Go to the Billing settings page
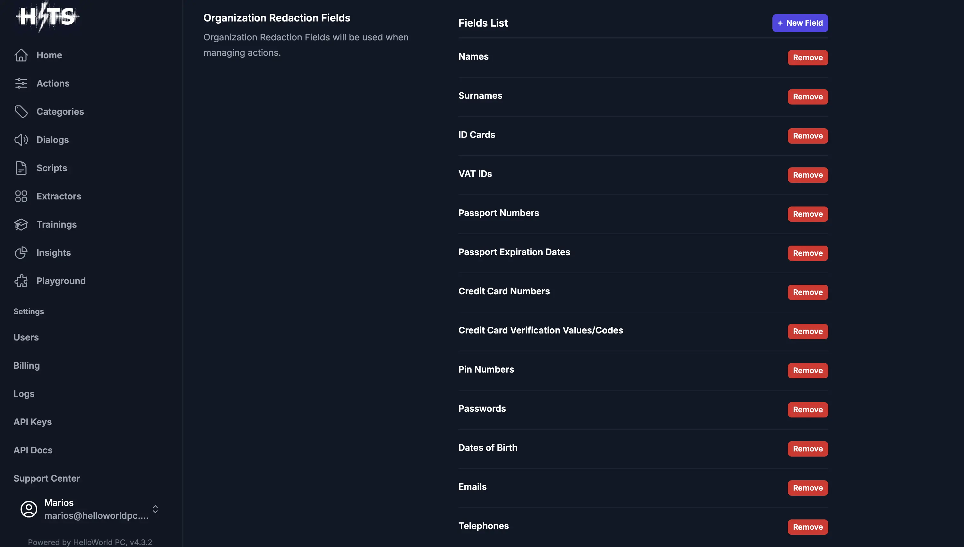Viewport: 964px width, 547px height. pyautogui.click(x=27, y=366)
